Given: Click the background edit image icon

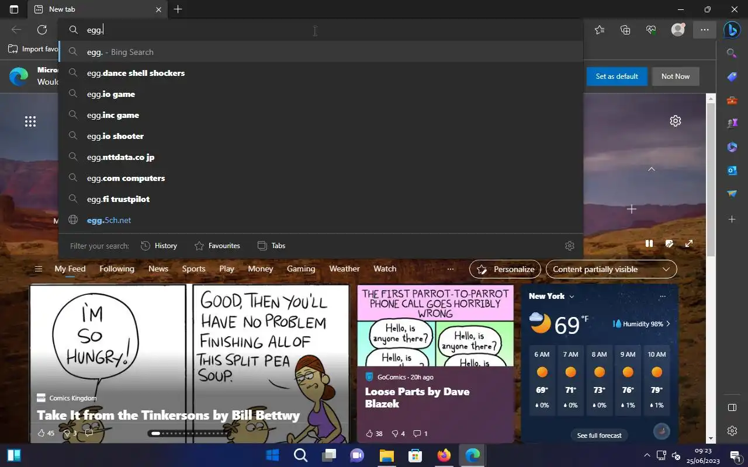Looking at the screenshot, I should point(669,243).
